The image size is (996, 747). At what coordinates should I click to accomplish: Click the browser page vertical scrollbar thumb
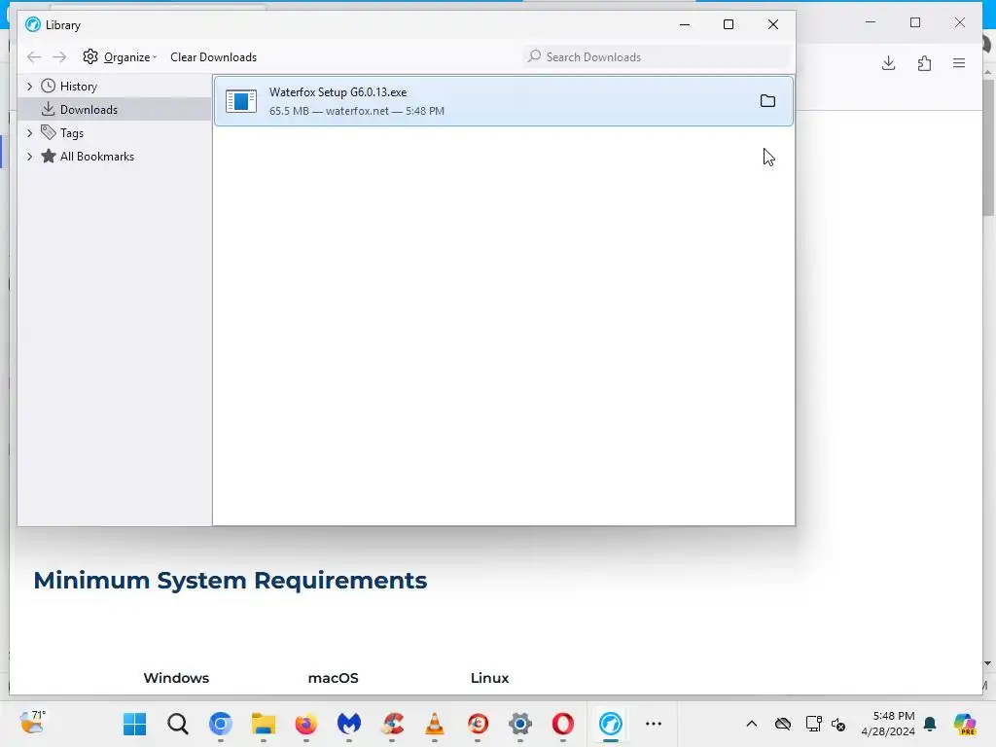pyautogui.click(x=988, y=148)
